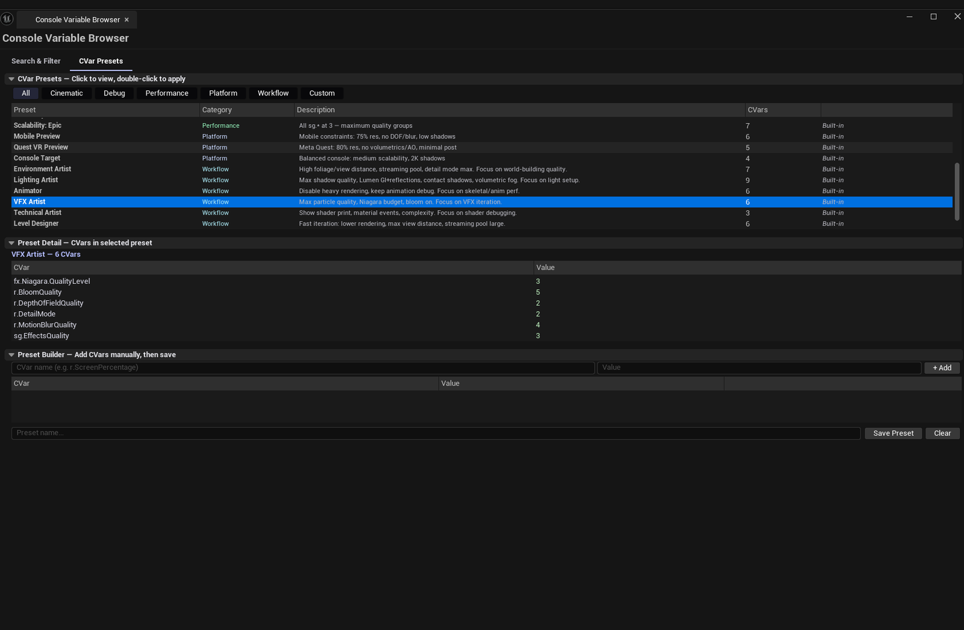Click the preset list vertical scrollbar
Image resolution: width=964 pixels, height=630 pixels.
[x=957, y=192]
